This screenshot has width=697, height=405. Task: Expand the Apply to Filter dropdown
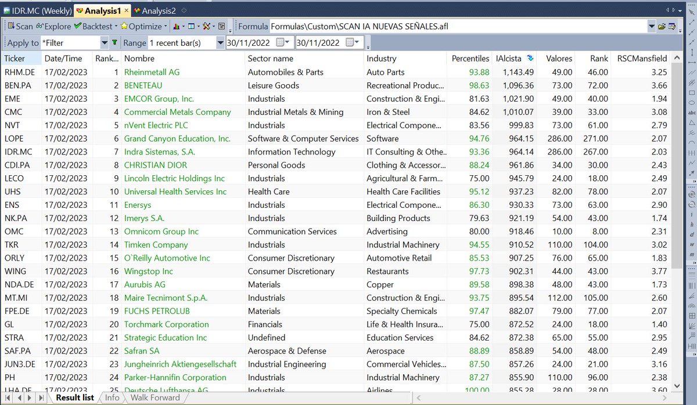click(105, 42)
